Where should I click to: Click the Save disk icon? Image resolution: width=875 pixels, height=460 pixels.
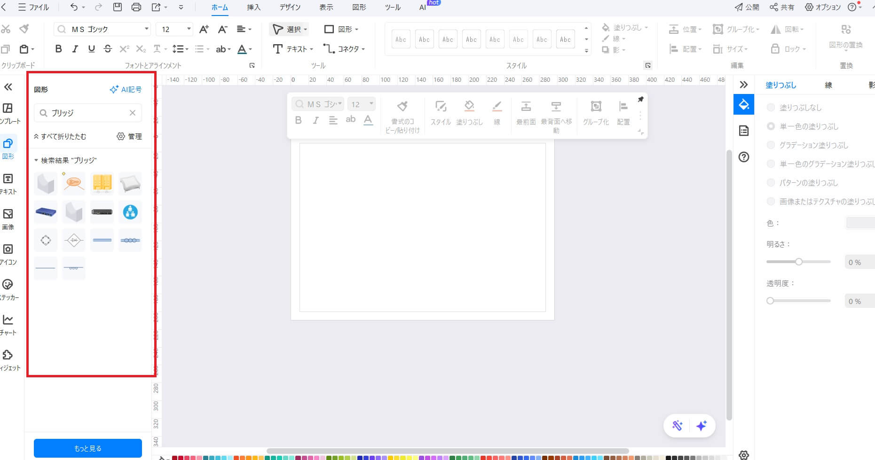click(118, 7)
